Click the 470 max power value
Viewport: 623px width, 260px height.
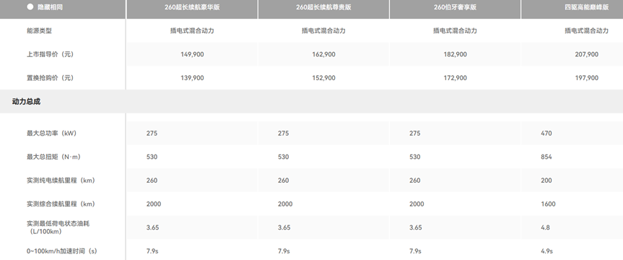546,133
